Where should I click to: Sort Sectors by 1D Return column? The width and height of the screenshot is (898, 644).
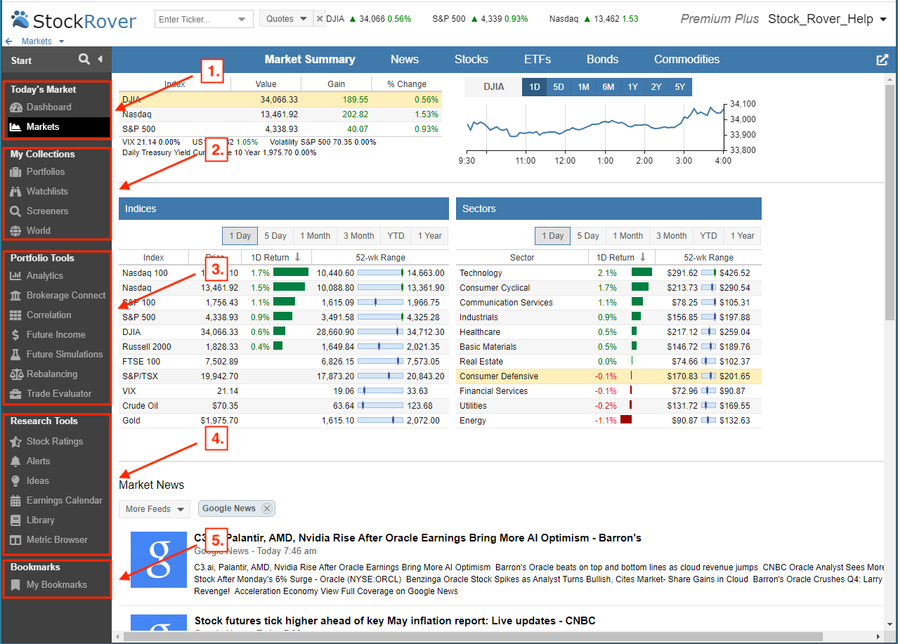pyautogui.click(x=620, y=258)
